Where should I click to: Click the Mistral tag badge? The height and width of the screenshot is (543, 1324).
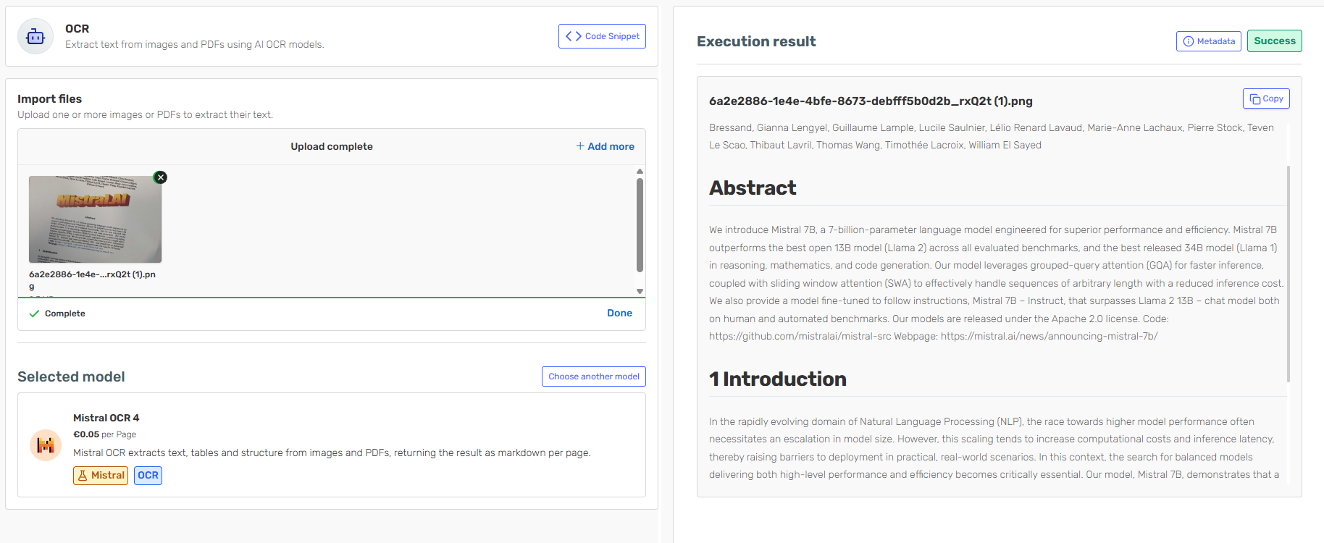pos(101,476)
